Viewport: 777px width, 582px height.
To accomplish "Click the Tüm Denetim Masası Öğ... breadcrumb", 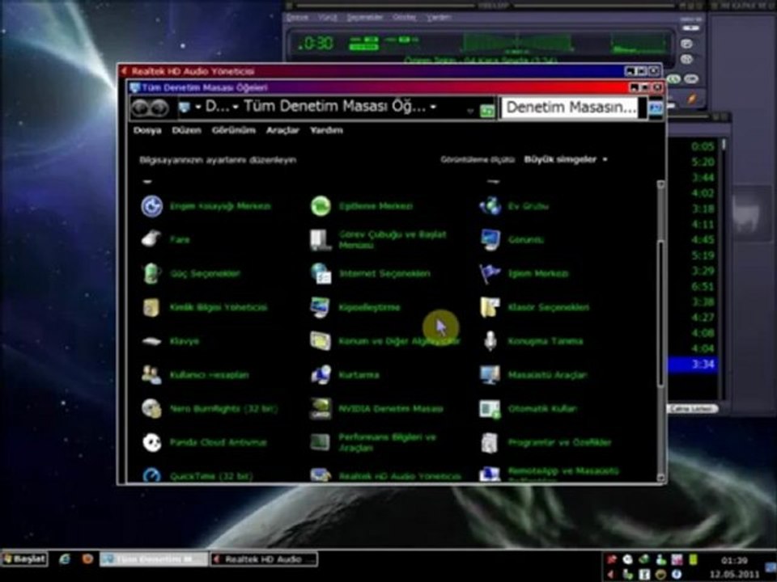I will point(334,107).
